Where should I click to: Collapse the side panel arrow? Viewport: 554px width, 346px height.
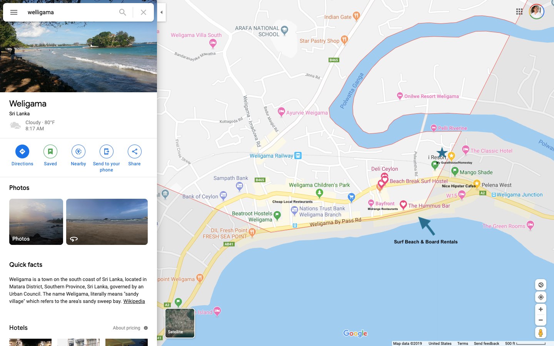(x=162, y=12)
